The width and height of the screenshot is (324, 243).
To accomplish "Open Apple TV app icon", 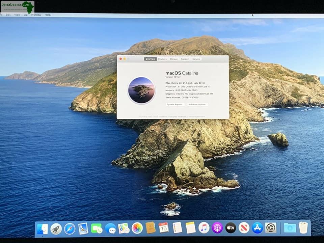I will tap(231, 228).
